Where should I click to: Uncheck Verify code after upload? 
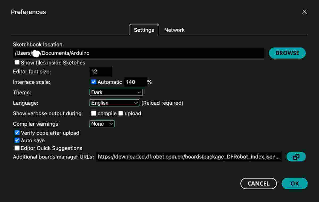17,133
